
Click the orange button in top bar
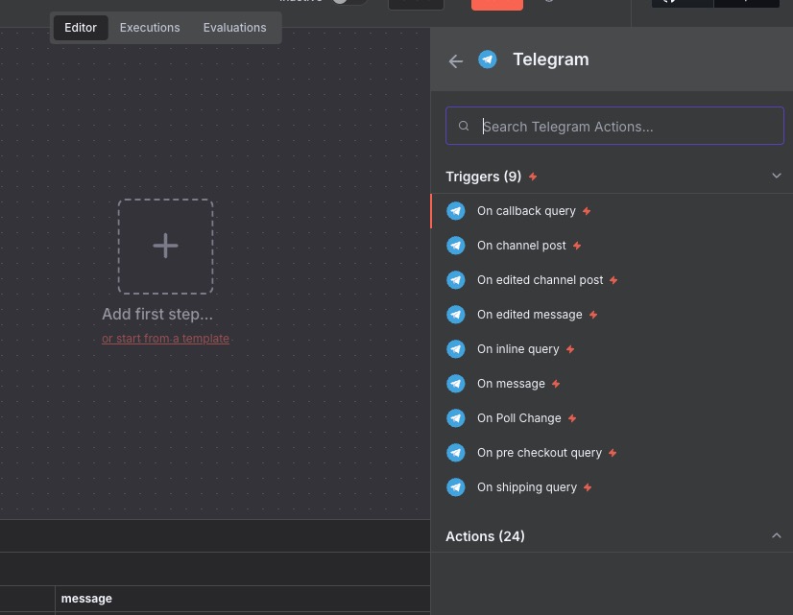point(497,5)
